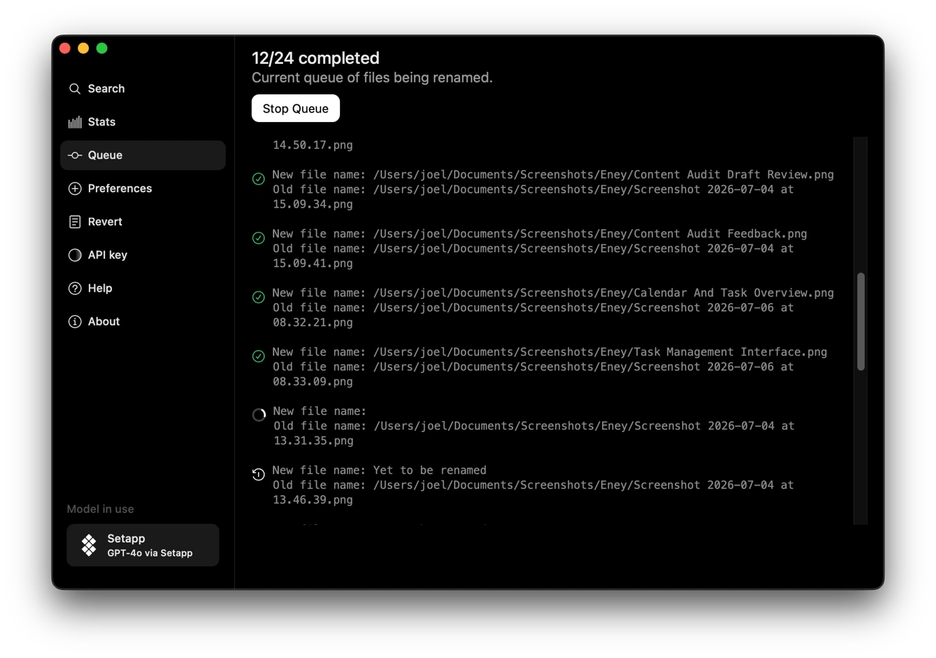Click the in-progress spinner for 13.31.35 file
The image size is (936, 658).
(259, 414)
